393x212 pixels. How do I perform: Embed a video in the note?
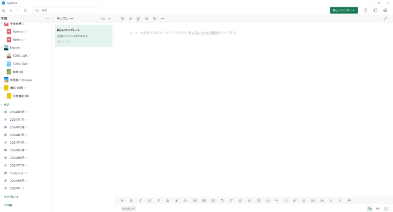(x=313, y=200)
